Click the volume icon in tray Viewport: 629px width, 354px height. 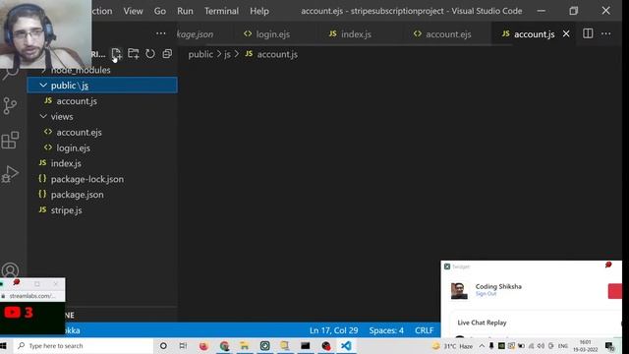(x=541, y=346)
